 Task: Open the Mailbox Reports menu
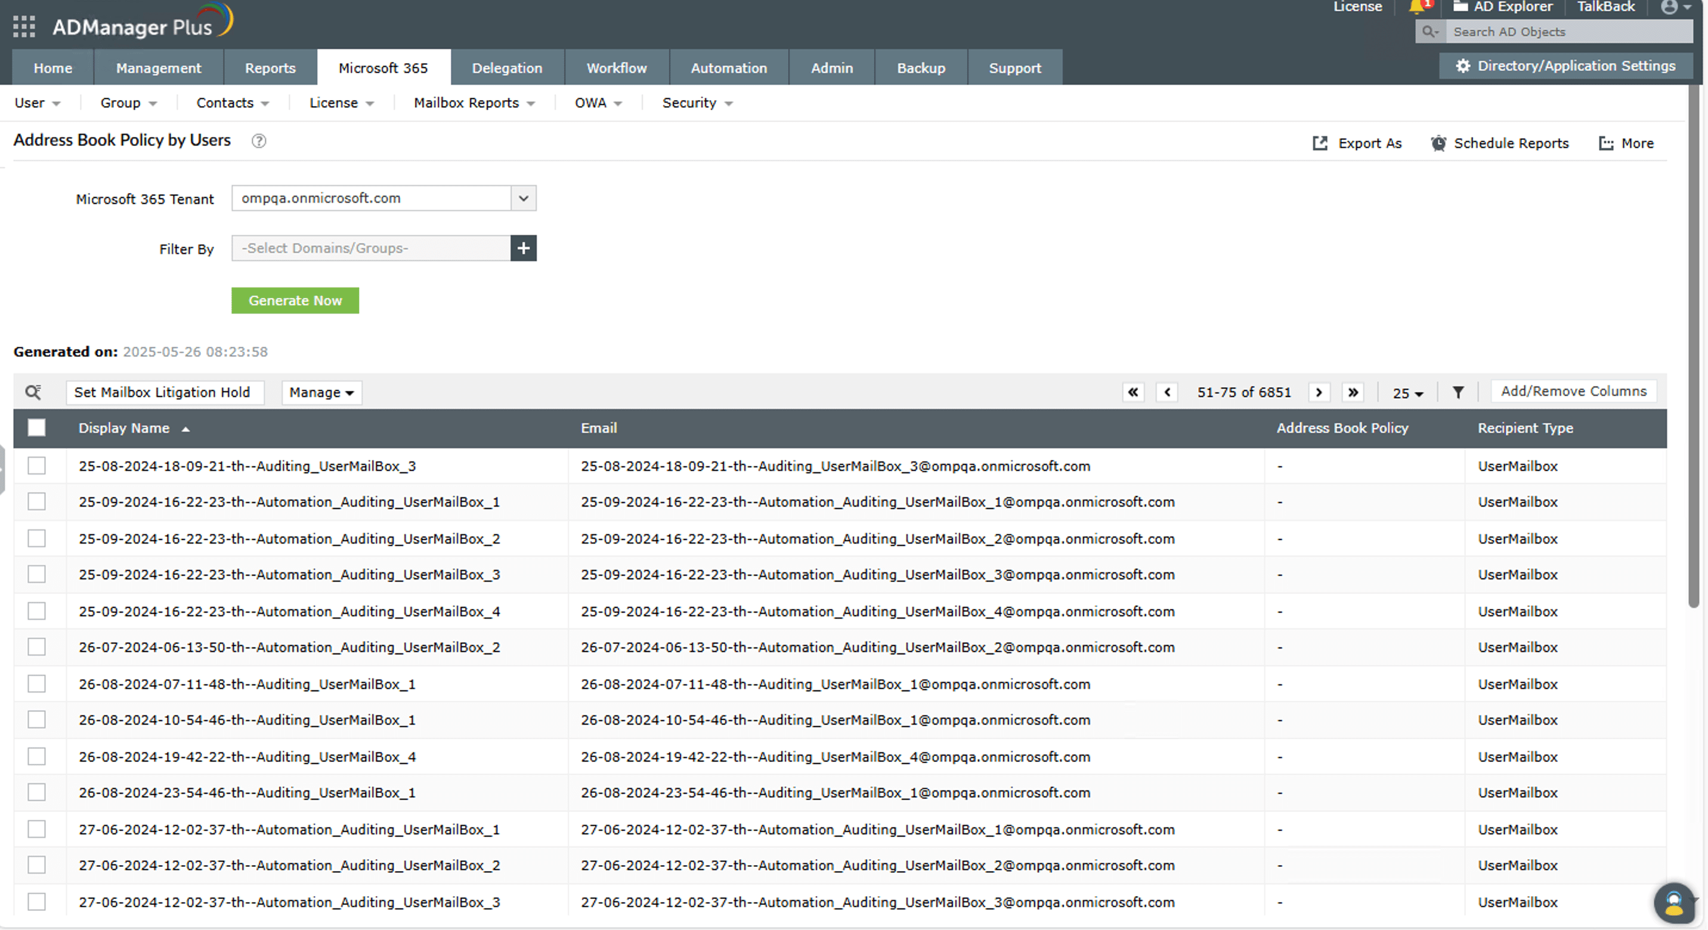tap(474, 103)
